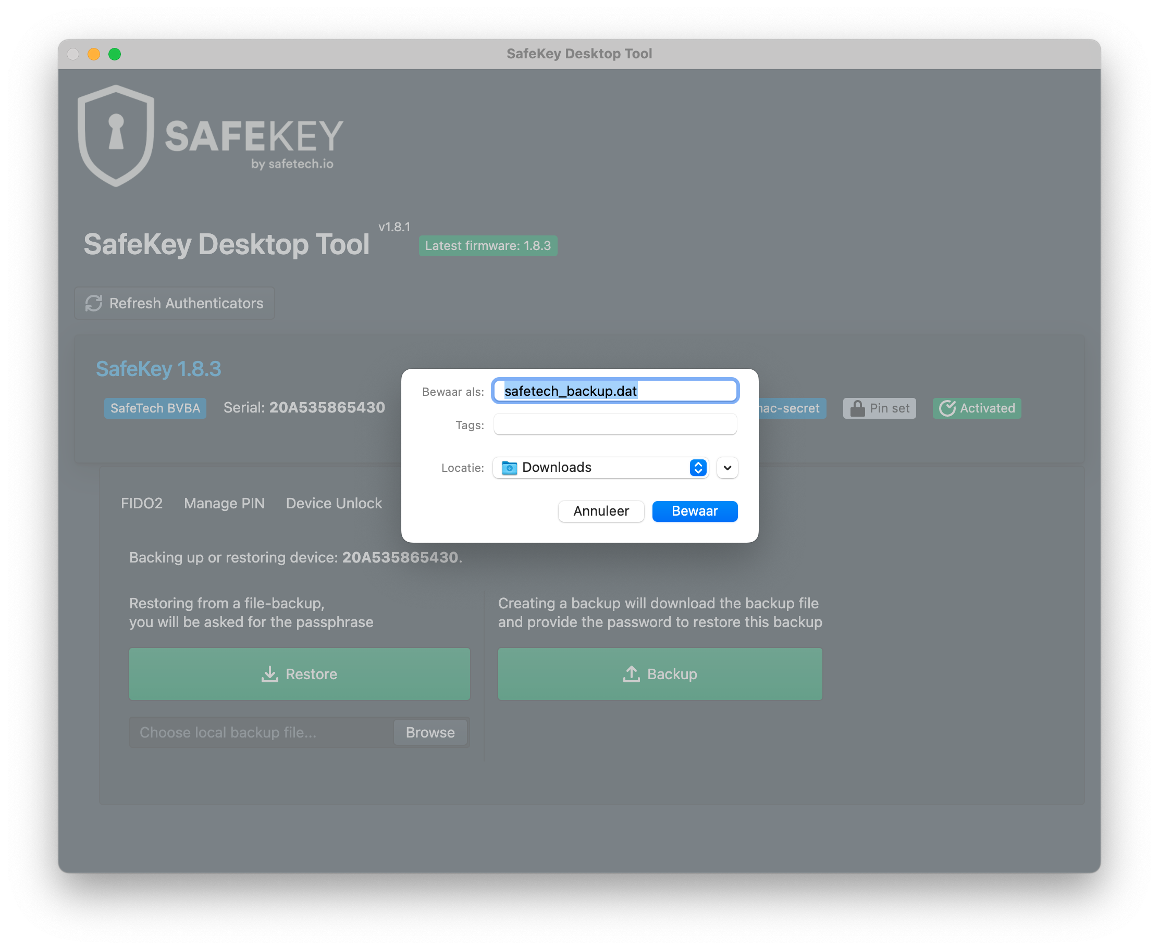The width and height of the screenshot is (1159, 950).
Task: Click the Pin set lock icon
Action: [857, 408]
